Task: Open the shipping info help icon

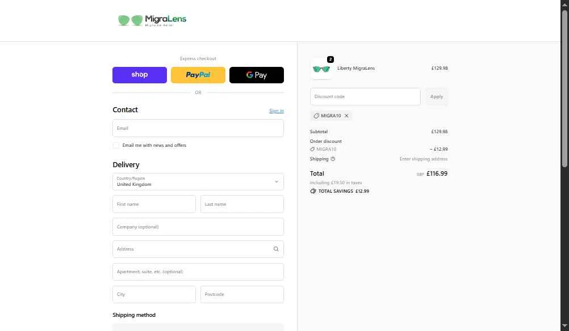Action: coord(333,159)
